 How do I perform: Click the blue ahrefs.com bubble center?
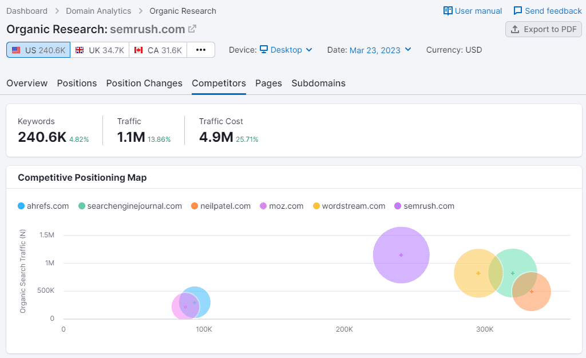[195, 303]
